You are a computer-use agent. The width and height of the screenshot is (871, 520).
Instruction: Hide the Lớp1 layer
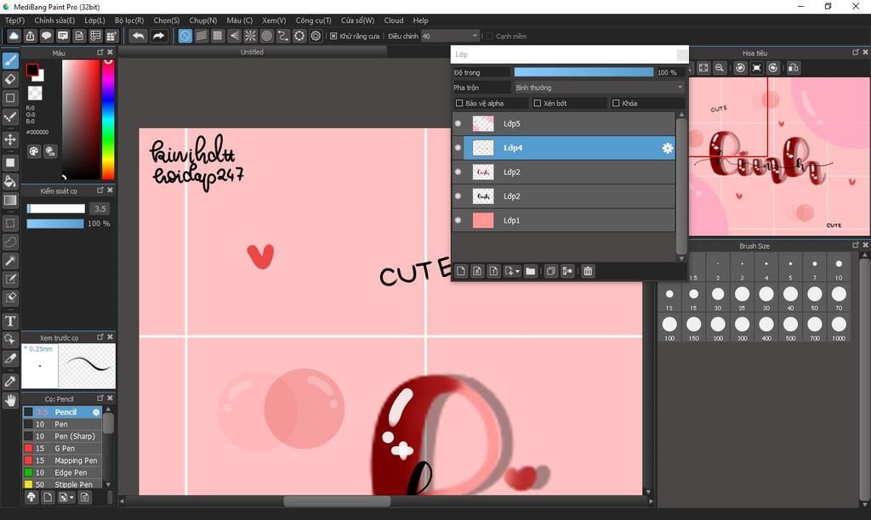tap(458, 220)
